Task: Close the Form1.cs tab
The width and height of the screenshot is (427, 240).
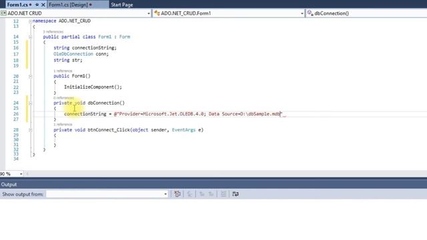Action: point(43,5)
